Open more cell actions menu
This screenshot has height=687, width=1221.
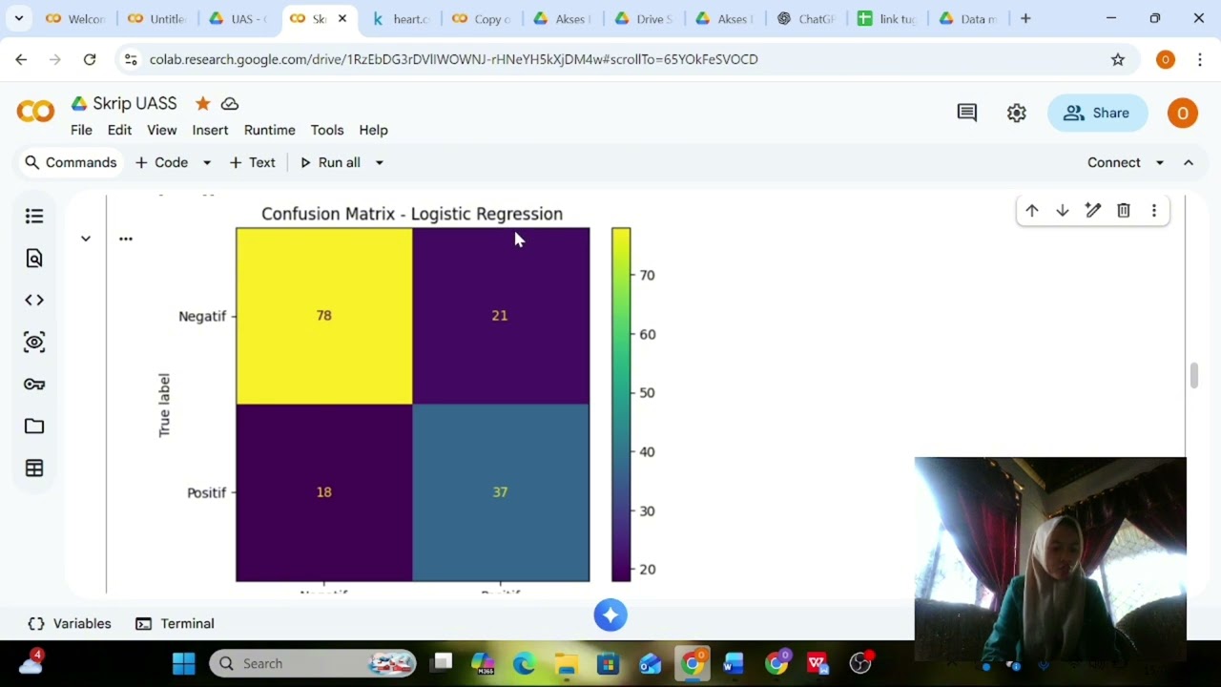point(1154,211)
